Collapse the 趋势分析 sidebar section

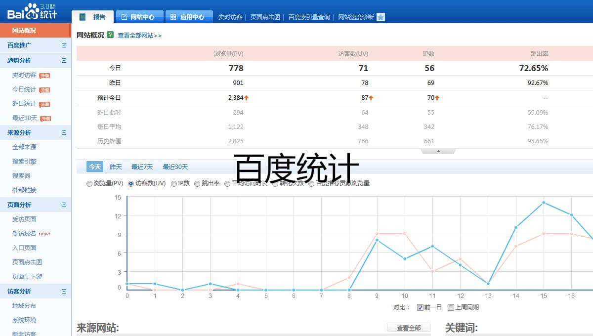click(x=64, y=61)
